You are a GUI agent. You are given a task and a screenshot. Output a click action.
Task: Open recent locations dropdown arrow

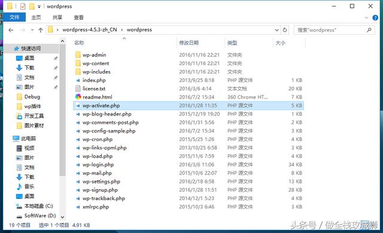[x=32, y=30]
